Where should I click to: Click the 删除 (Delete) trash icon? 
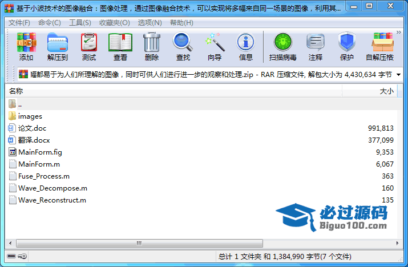click(152, 42)
